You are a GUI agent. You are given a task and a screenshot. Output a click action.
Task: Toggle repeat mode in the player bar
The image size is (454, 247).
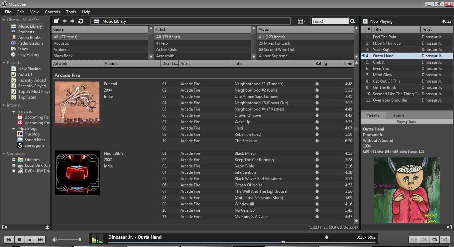434,240
